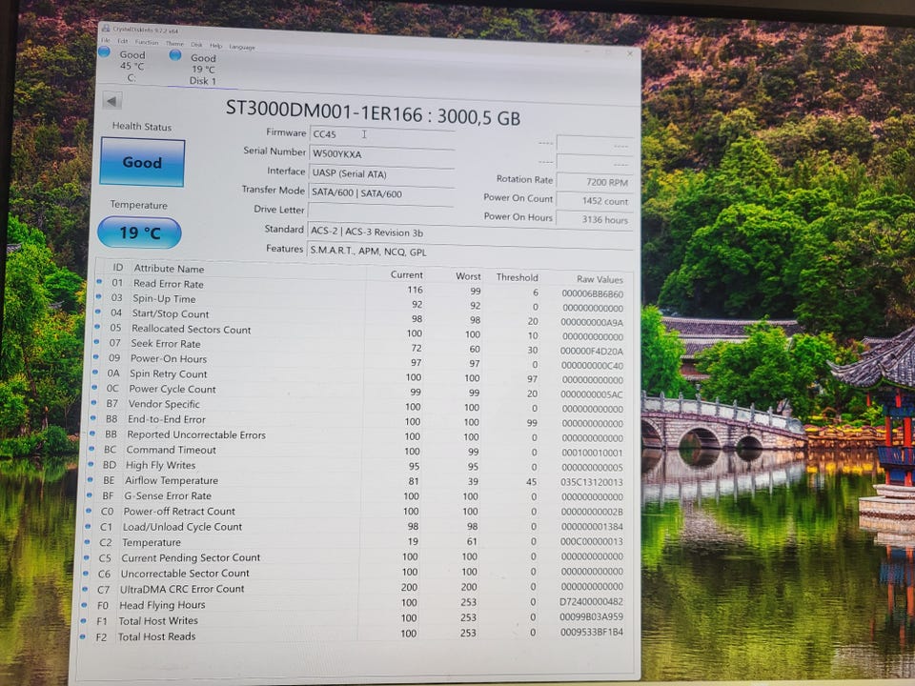The height and width of the screenshot is (686, 915).
Task: Open the Language menu
Action: (242, 47)
